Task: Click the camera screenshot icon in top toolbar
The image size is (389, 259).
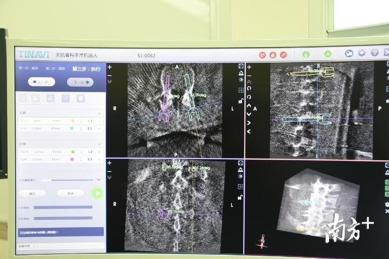Action: 349,53
